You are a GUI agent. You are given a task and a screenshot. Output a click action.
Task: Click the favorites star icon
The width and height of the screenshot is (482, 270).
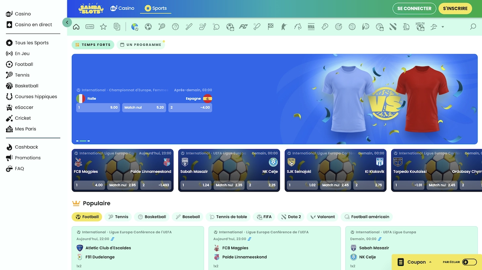point(103,27)
